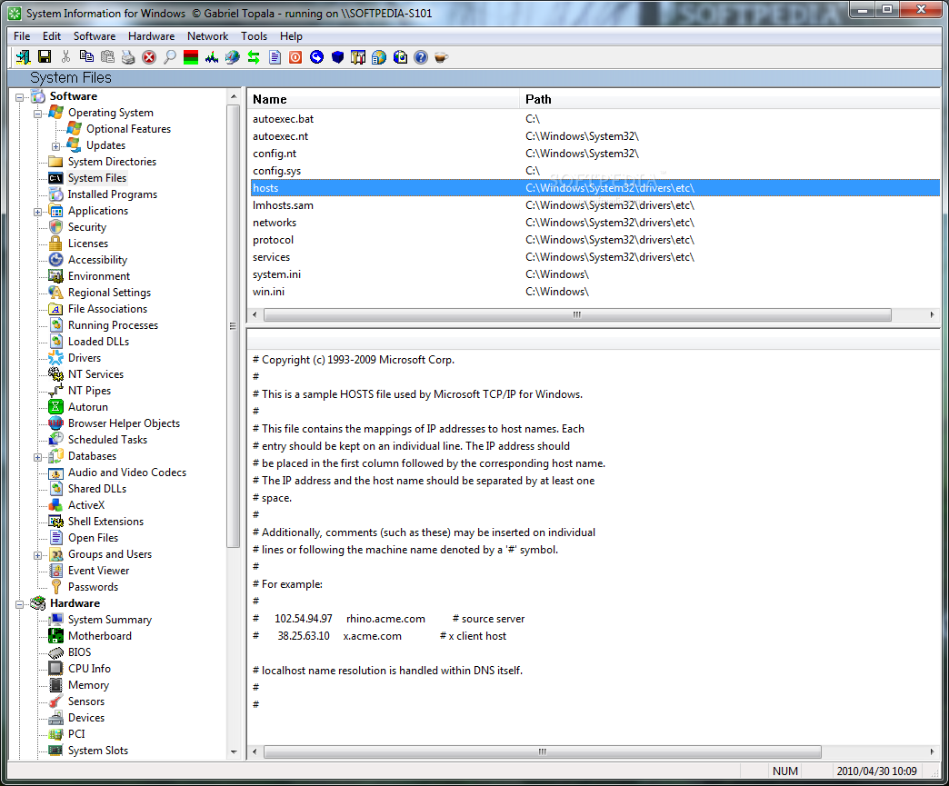Sort the file list by the Name column

(x=384, y=99)
